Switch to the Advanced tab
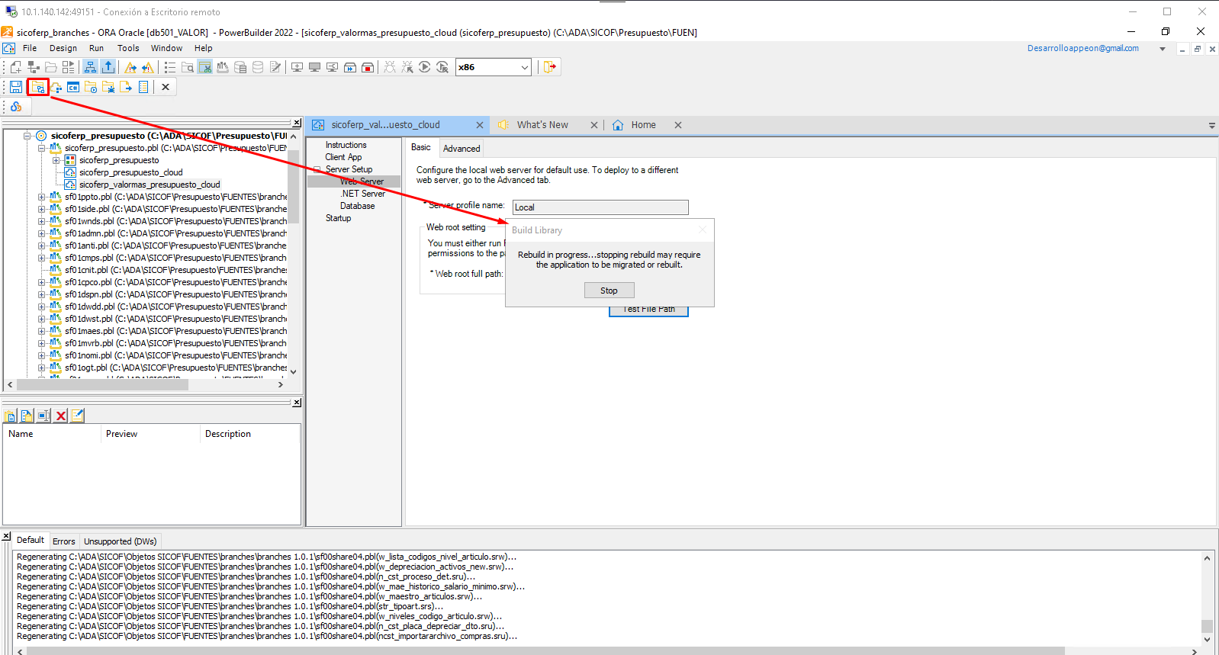This screenshot has width=1219, height=655. point(462,149)
